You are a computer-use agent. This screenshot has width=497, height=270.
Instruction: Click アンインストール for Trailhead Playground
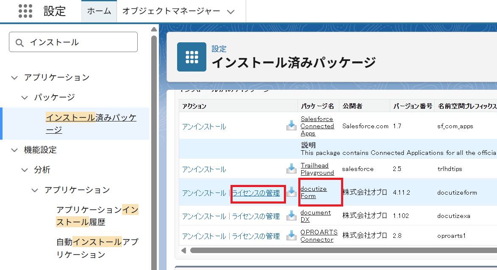click(204, 169)
